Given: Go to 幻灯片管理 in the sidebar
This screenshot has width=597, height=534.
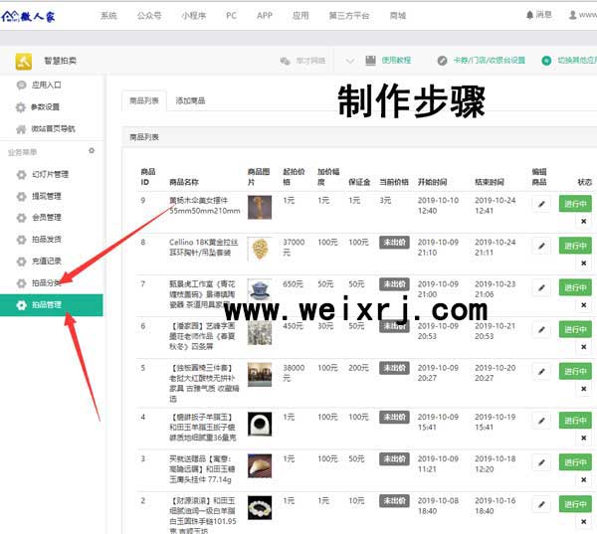Looking at the screenshot, I should pyautogui.click(x=52, y=174).
